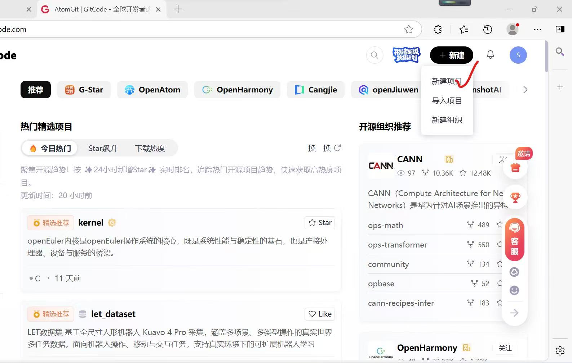Screen dimensions: 572x363
Task: Star the kernel project
Action: (x=320, y=223)
